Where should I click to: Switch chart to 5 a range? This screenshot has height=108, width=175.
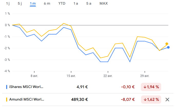pyautogui.click(x=89, y=4)
